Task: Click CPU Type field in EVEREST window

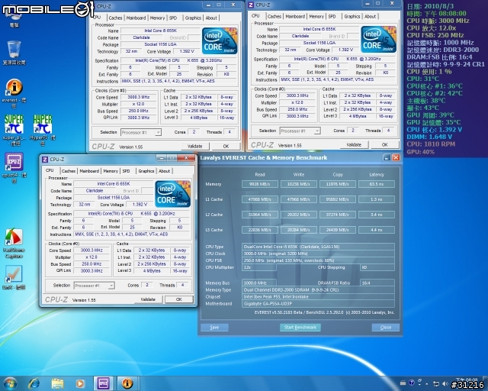Action: click(318, 247)
